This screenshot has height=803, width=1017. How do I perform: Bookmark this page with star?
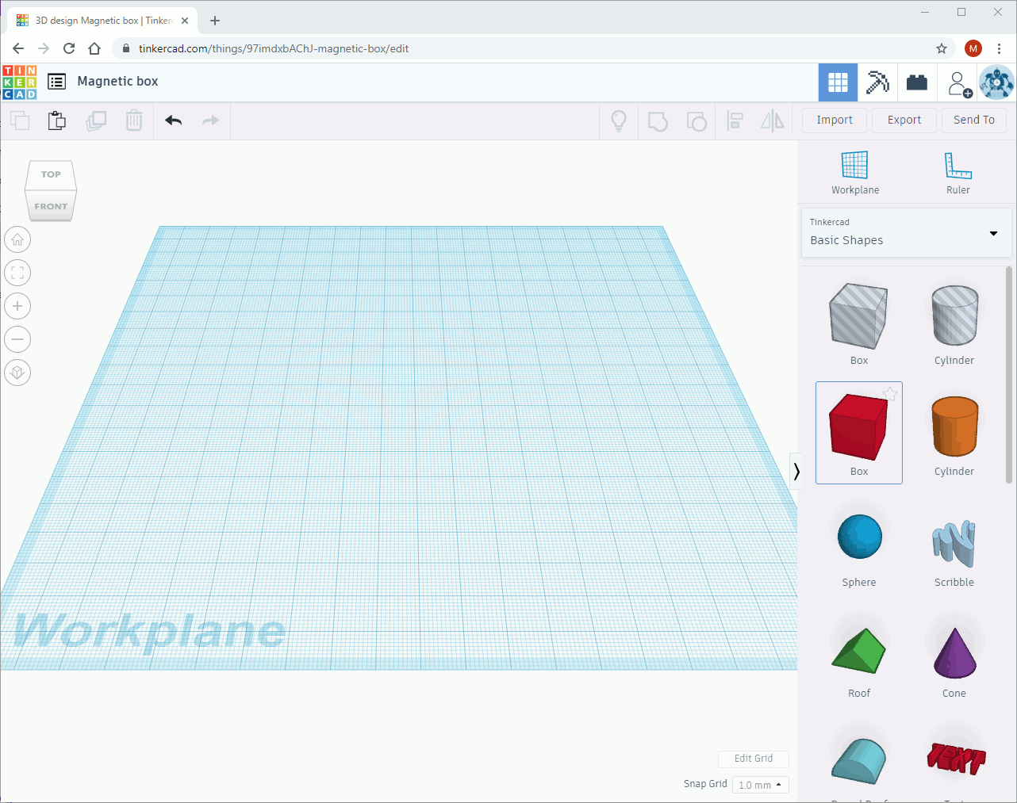[942, 48]
